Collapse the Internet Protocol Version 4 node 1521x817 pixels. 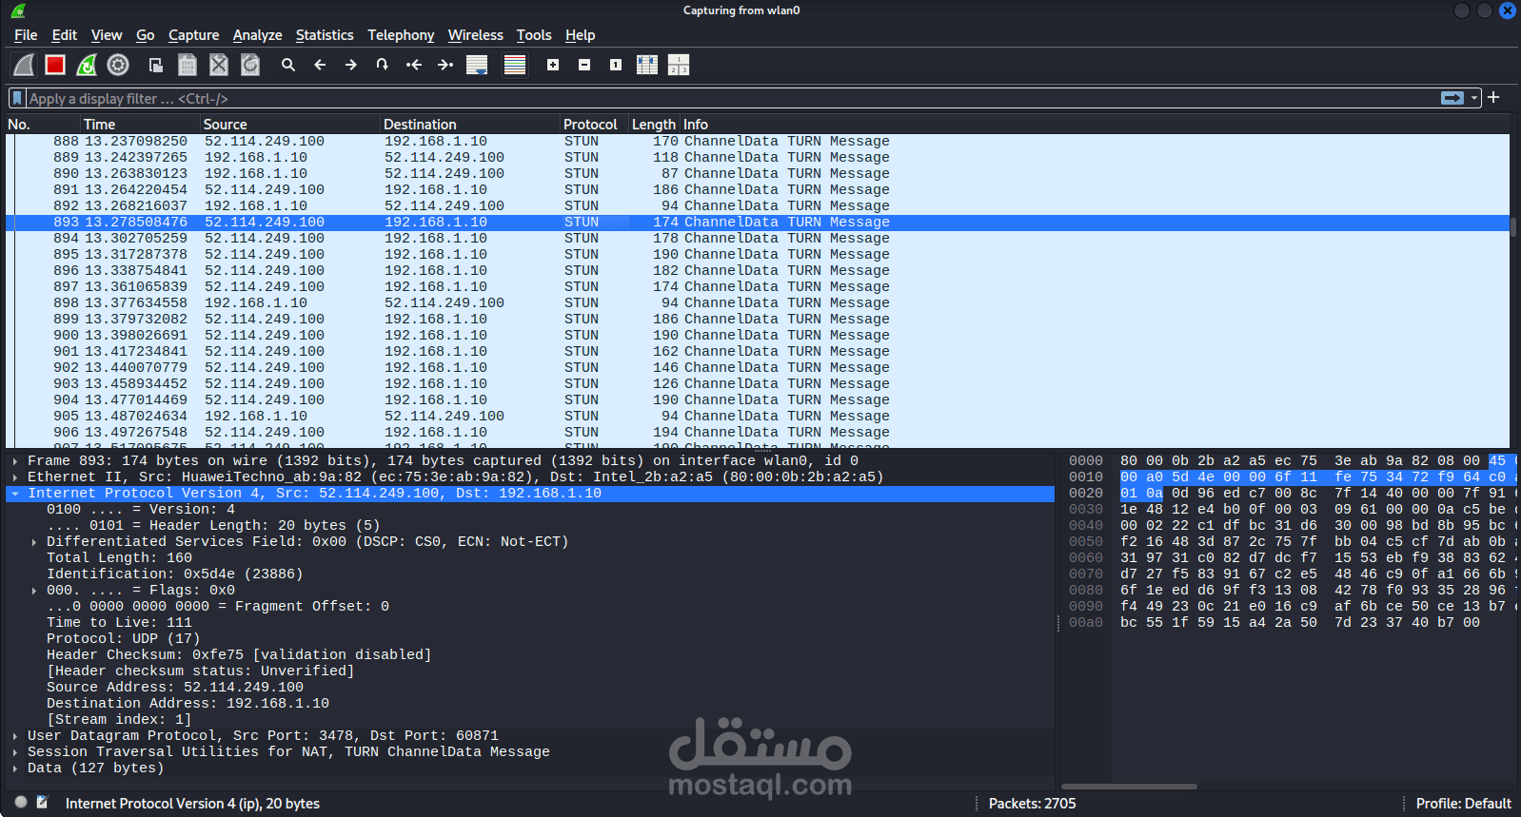click(15, 494)
